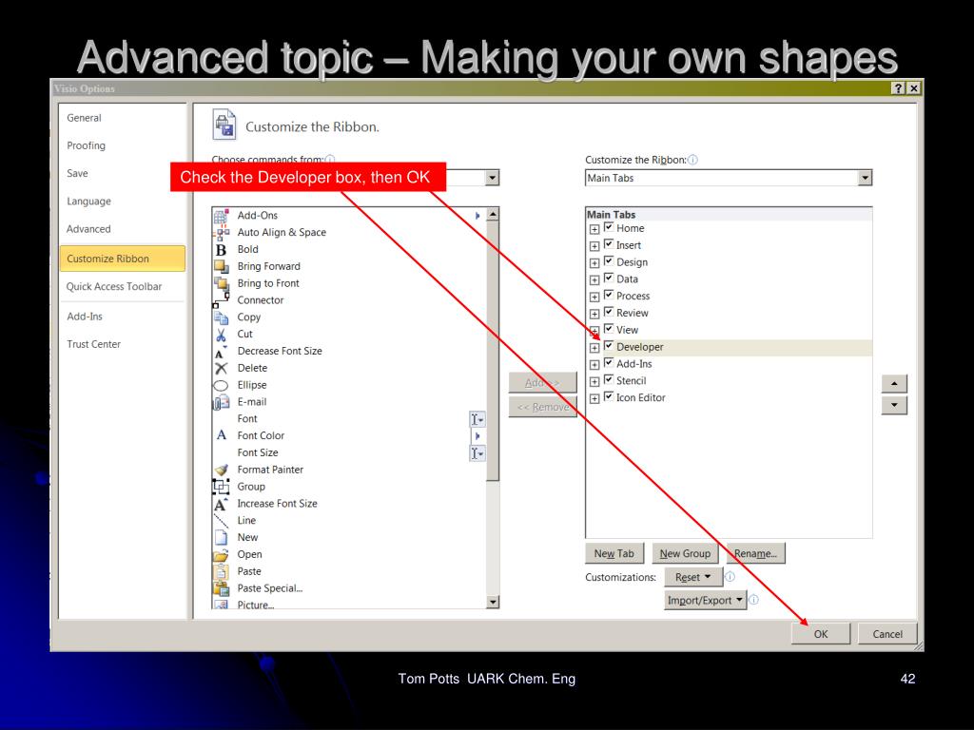Click the Remove button
974x730 pixels.
[543, 407]
